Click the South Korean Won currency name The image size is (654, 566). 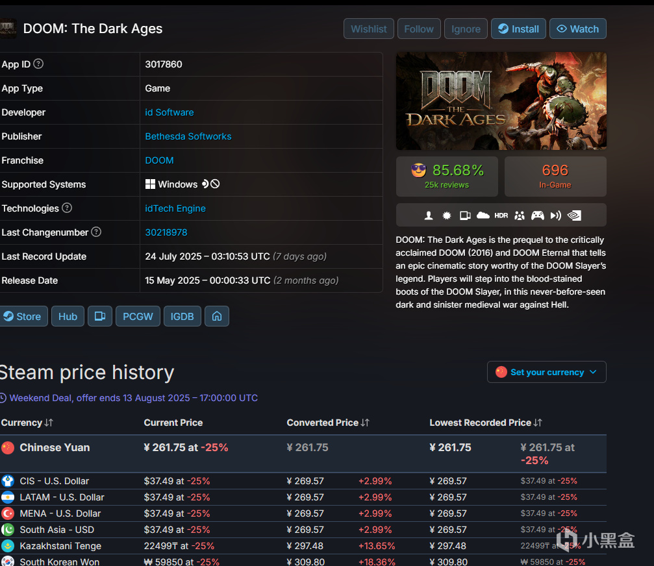[60, 561]
